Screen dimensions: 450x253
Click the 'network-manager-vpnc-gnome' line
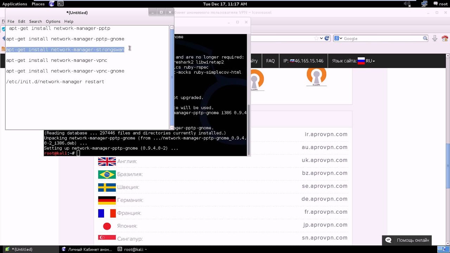65,71
